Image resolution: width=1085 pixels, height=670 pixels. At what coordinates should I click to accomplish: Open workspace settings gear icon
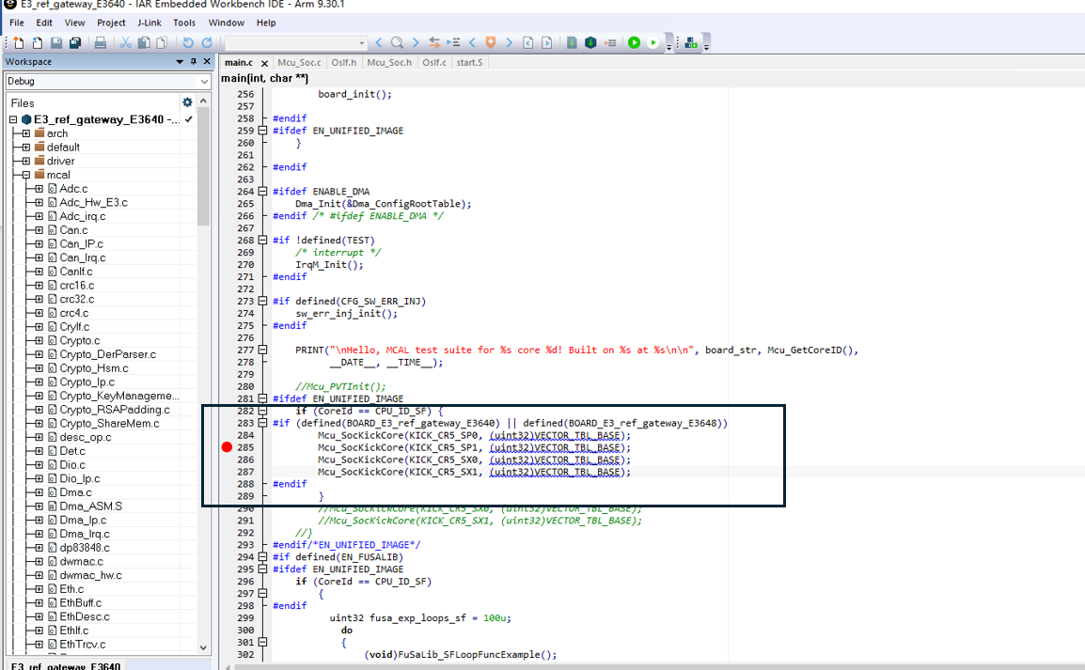(187, 102)
